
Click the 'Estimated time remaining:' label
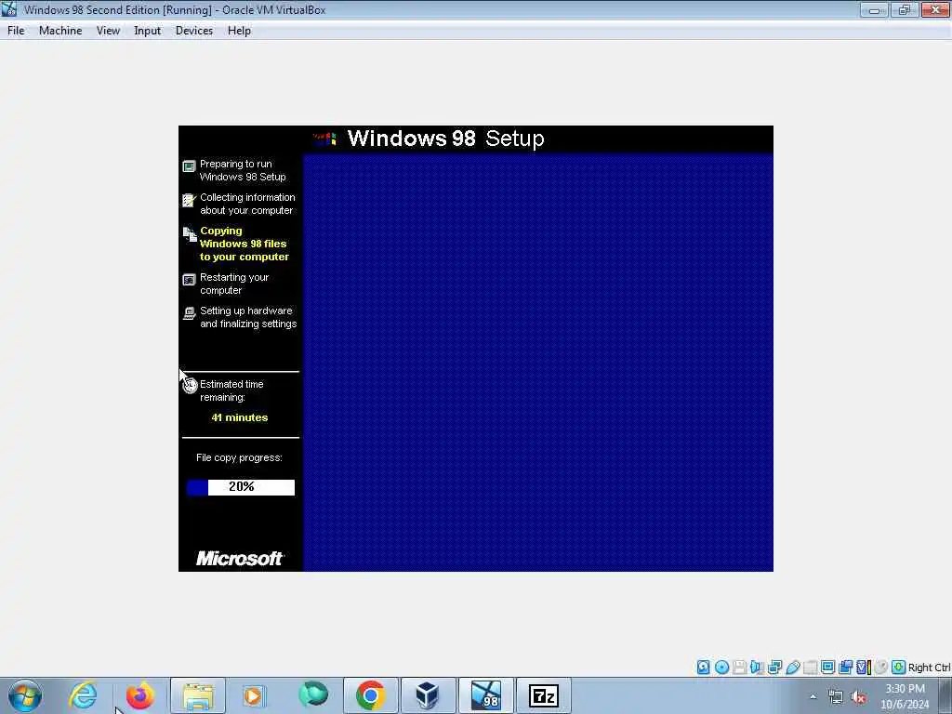231,390
